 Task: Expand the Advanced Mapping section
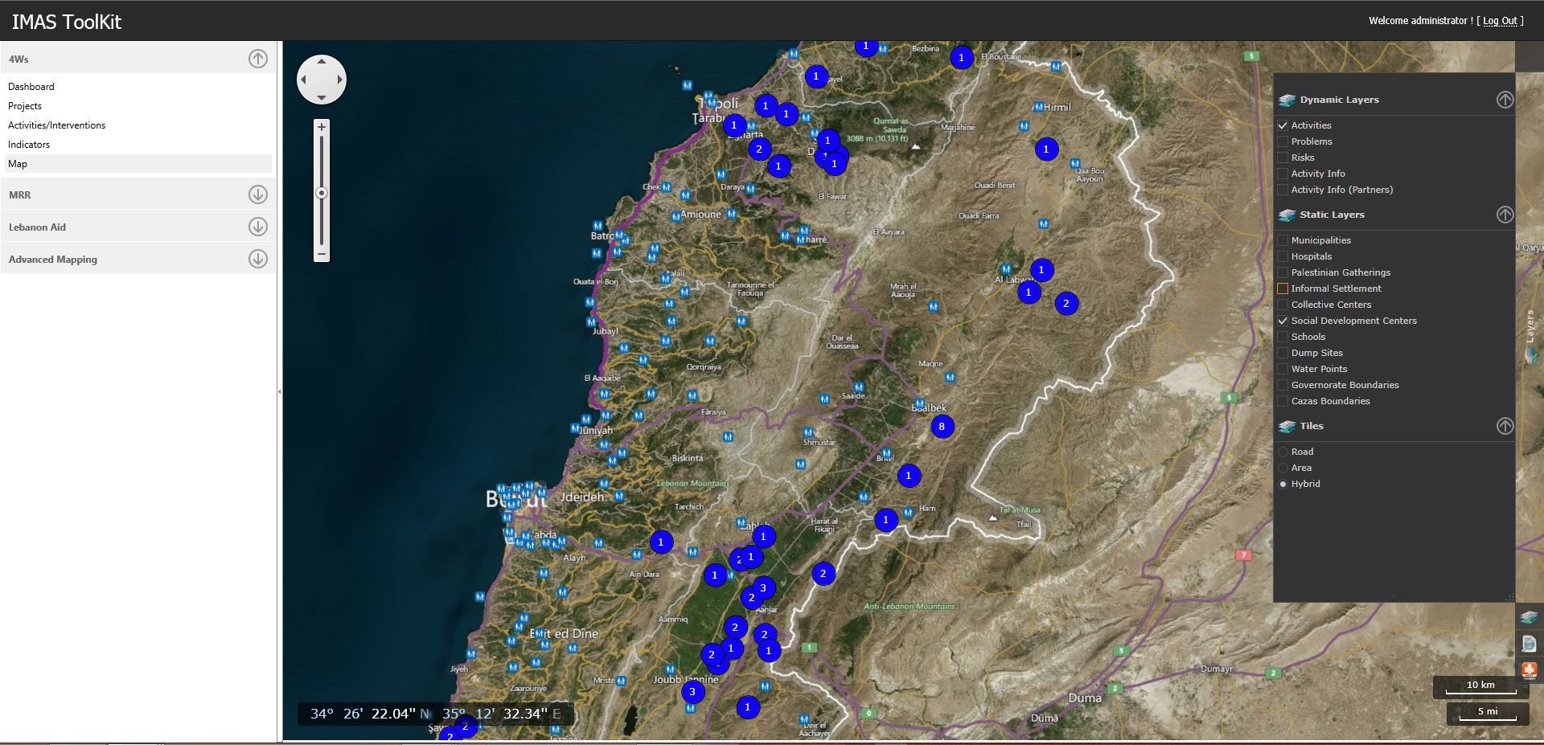click(x=257, y=259)
